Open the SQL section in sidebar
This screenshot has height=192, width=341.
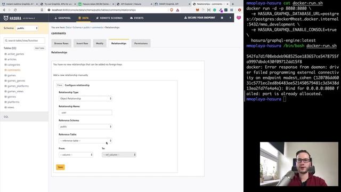coord(24,117)
